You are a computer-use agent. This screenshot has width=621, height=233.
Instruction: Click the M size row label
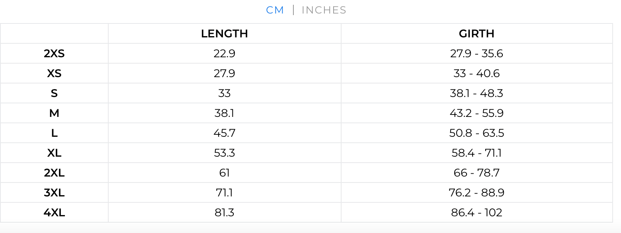pos(54,113)
